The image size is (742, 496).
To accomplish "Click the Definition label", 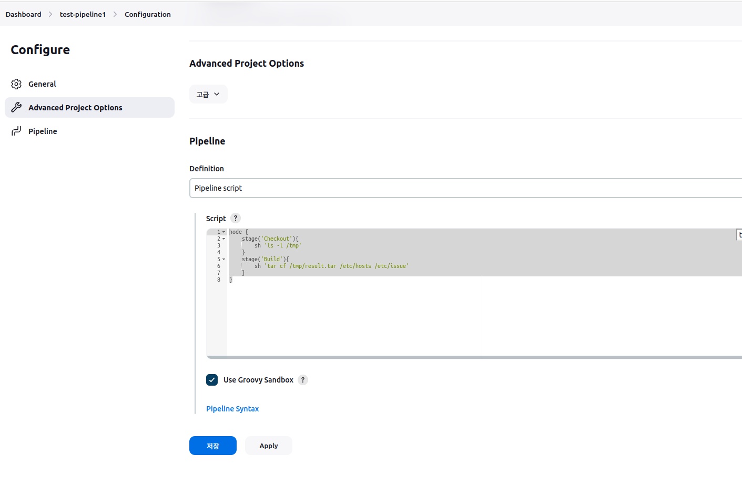I will pos(207,169).
